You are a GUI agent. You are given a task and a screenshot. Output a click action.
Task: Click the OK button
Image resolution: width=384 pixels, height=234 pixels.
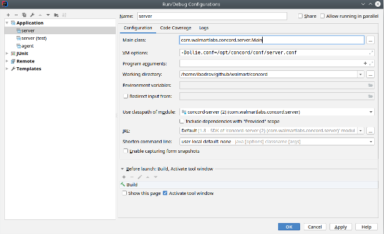[289, 227]
